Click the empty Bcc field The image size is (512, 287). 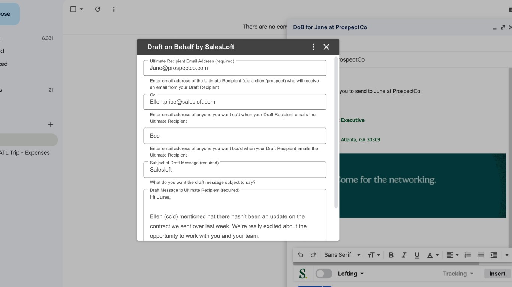click(x=235, y=136)
